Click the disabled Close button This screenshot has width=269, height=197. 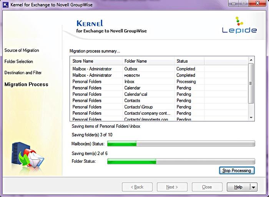coord(207,187)
